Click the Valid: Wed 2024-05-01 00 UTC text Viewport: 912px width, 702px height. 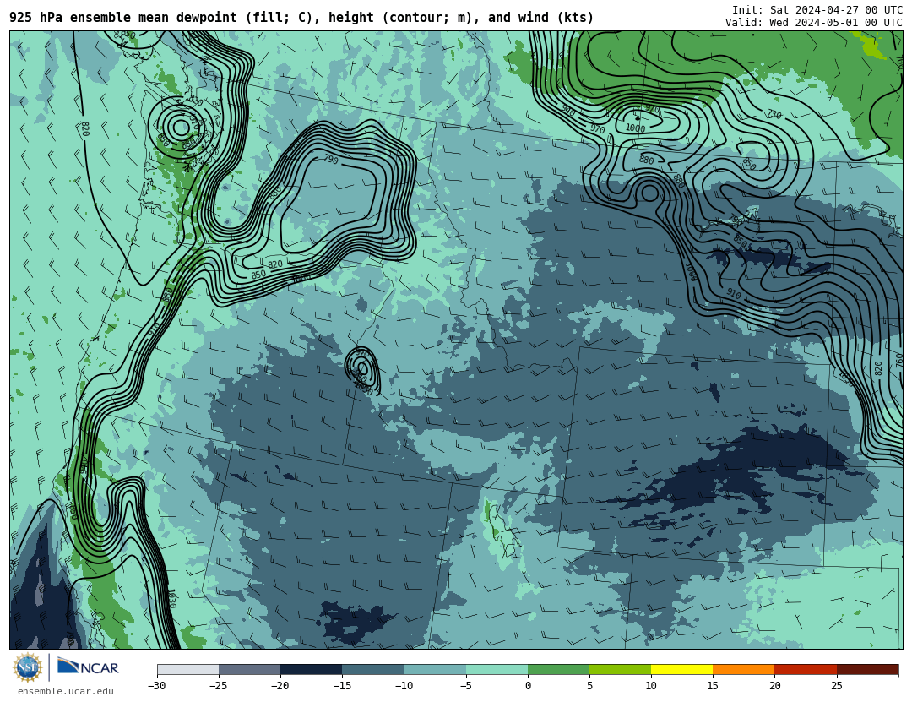[x=814, y=23]
